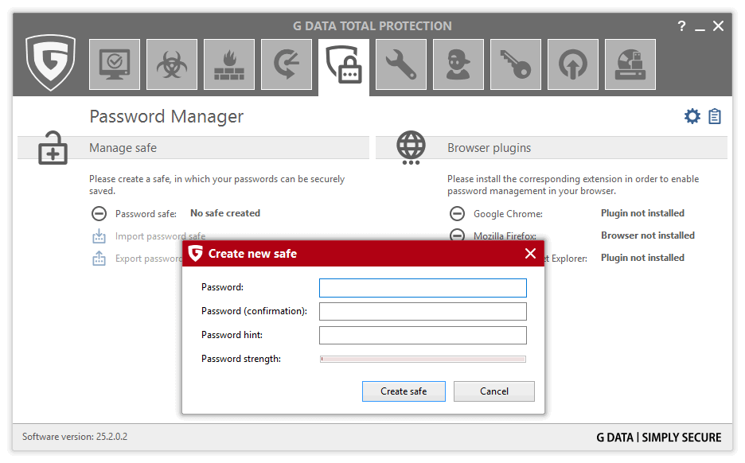Click the Google Chrome status icon
Image resolution: width=745 pixels, height=463 pixels.
point(457,214)
